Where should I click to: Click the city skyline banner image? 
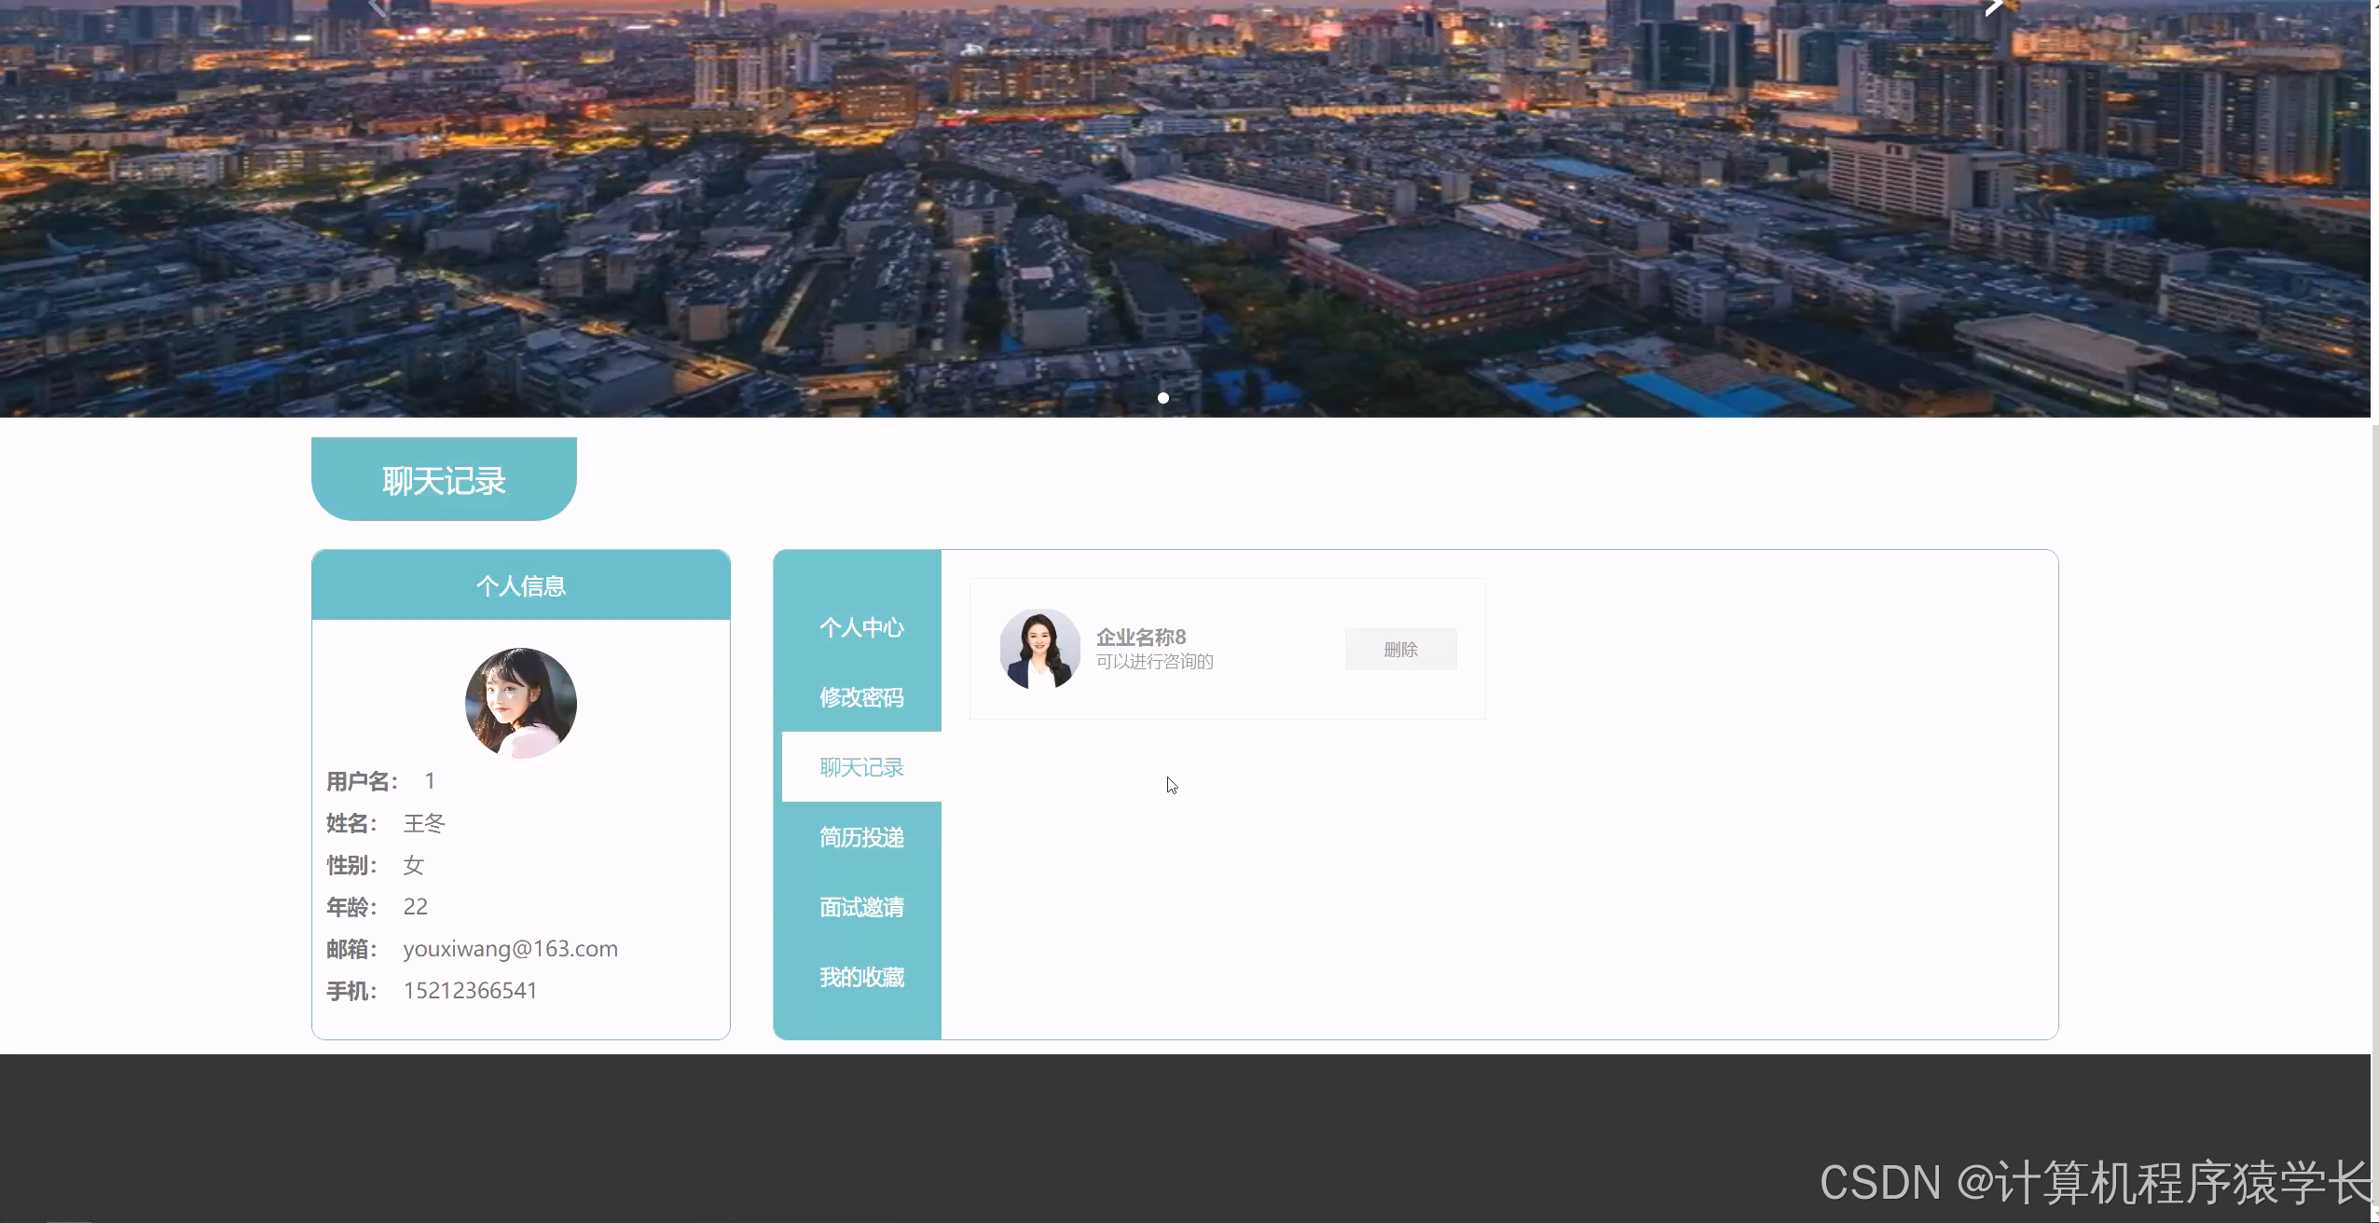pos(1184,205)
